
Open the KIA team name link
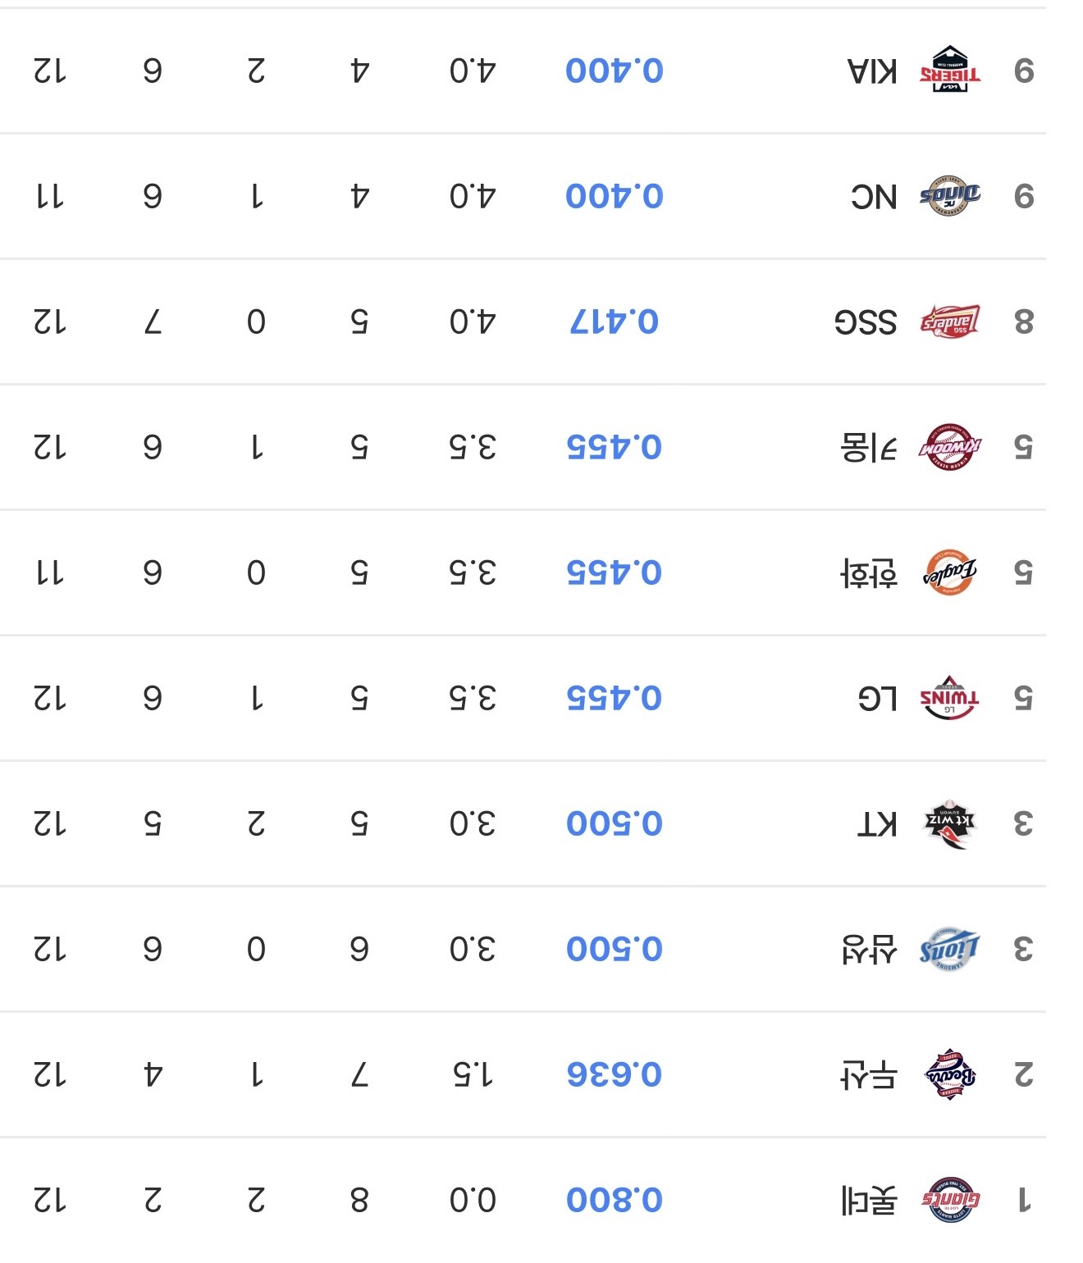click(x=872, y=71)
